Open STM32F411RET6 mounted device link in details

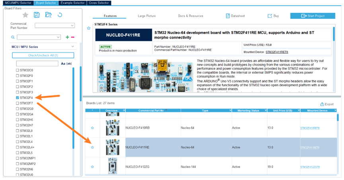click(277, 52)
